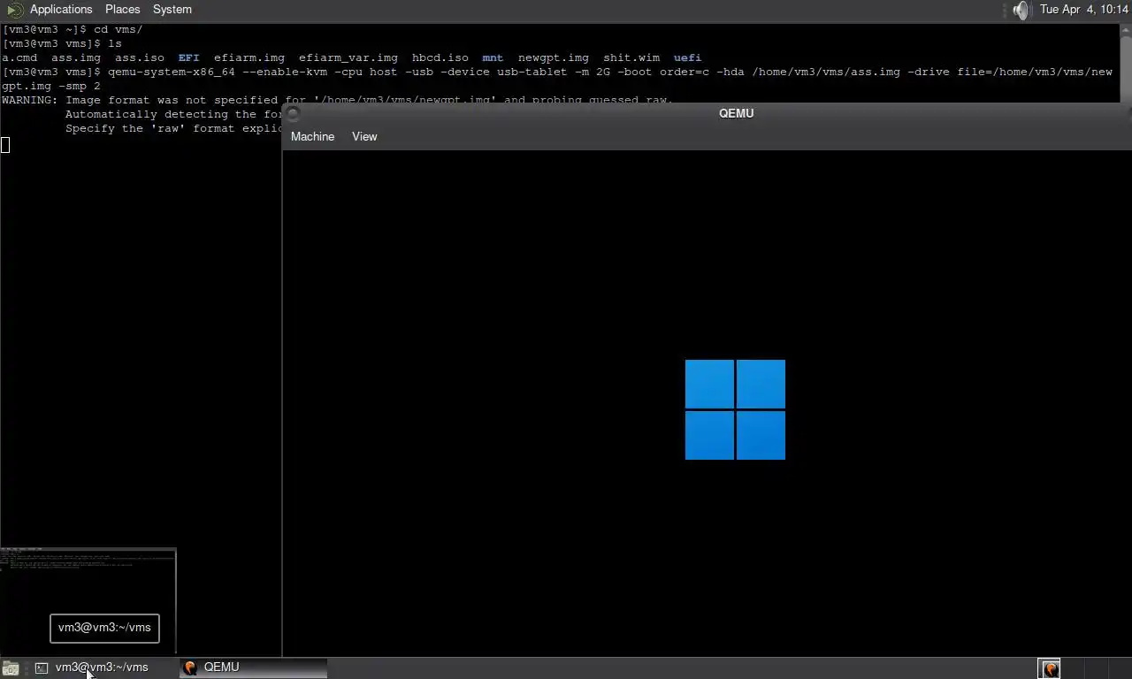
Task: Click "newgpt.img" in the ls listing
Action: [x=554, y=57]
